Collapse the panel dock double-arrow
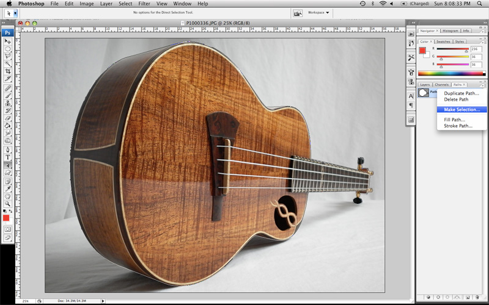489x305 pixels. tap(485, 23)
